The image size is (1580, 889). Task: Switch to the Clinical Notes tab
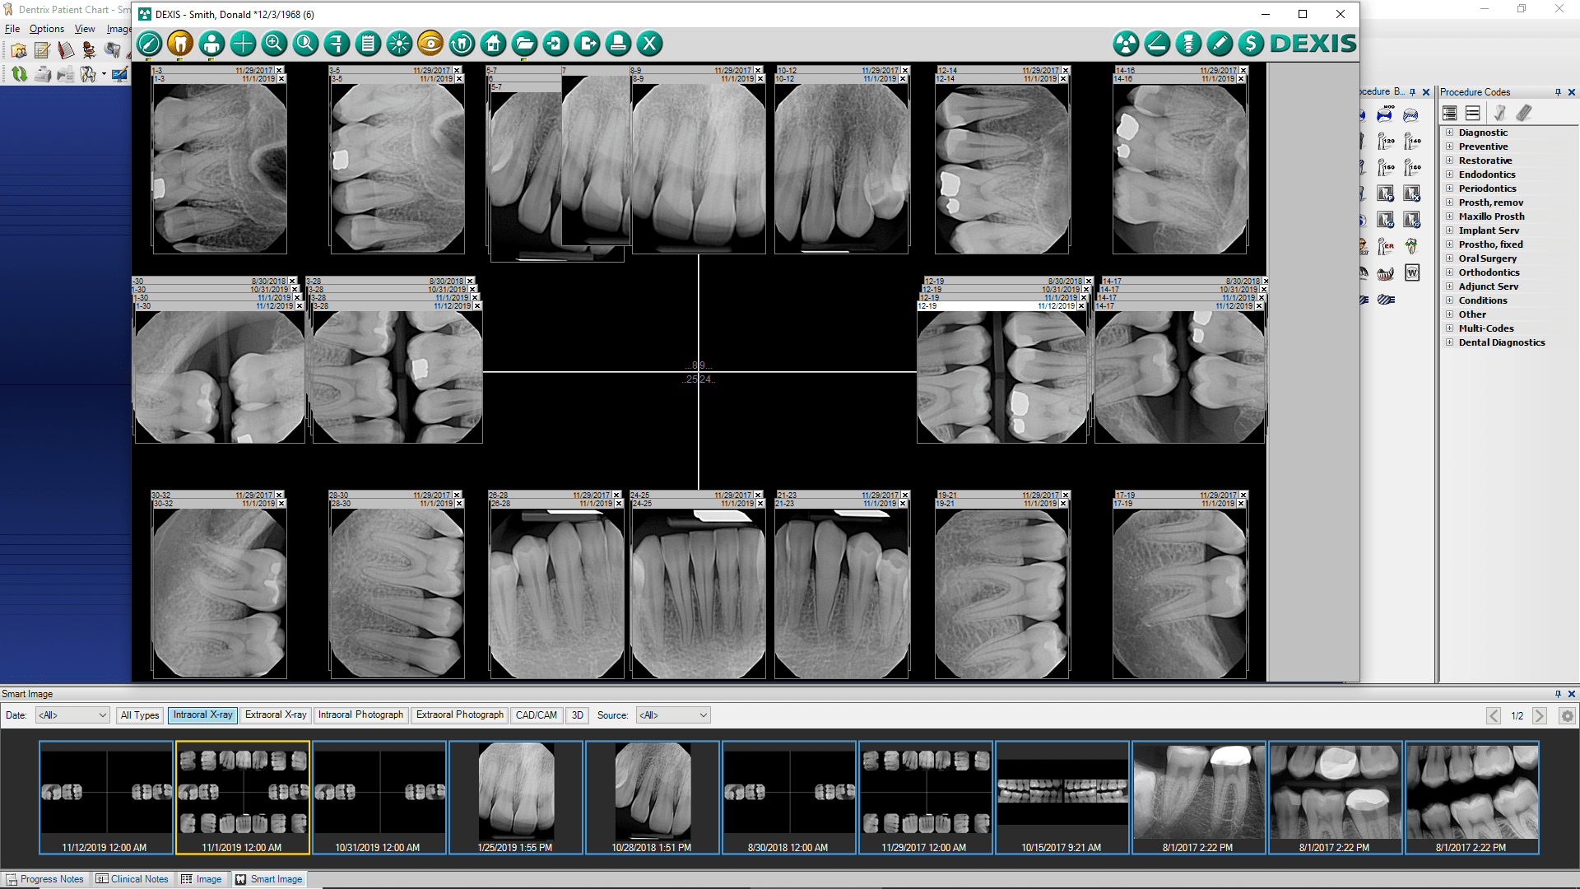pyautogui.click(x=132, y=879)
